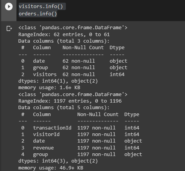Place cursor in visitors.info() code line

click(41, 7)
